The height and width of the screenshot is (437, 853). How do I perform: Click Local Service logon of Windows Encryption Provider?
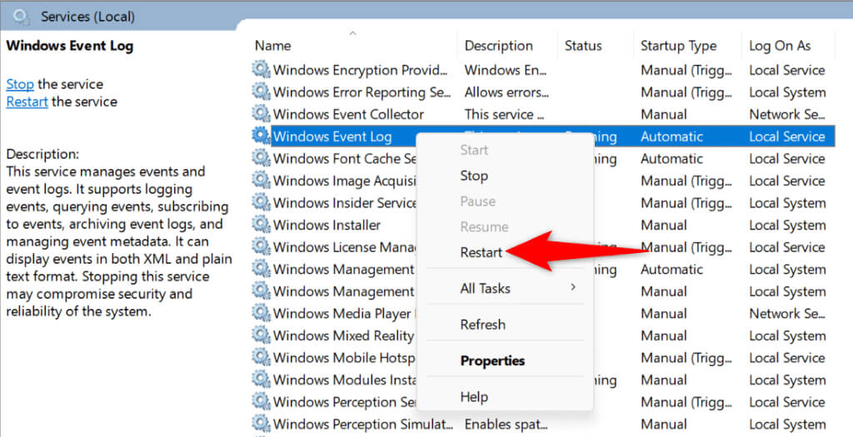[x=786, y=70]
